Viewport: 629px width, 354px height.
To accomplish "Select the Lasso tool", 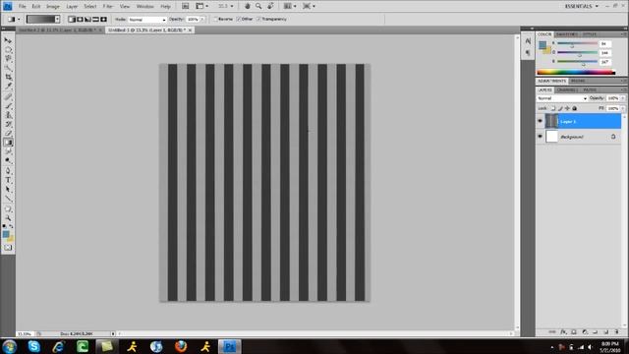I will coord(8,59).
